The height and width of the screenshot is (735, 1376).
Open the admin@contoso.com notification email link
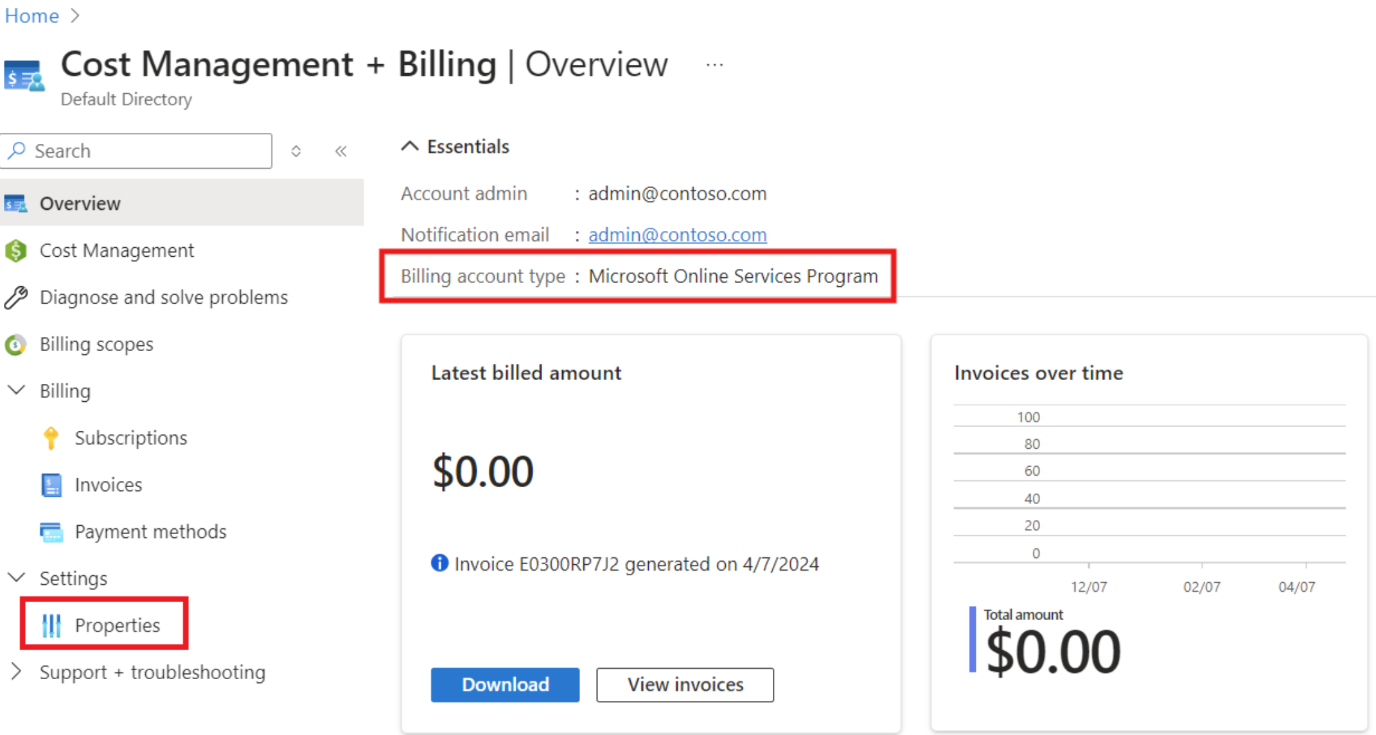pos(677,235)
